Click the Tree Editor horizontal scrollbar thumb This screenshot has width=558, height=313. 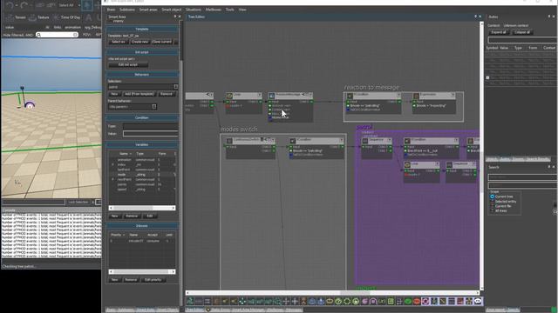tap(355, 293)
